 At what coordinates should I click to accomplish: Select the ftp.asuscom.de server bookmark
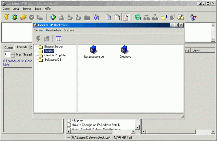click(94, 52)
